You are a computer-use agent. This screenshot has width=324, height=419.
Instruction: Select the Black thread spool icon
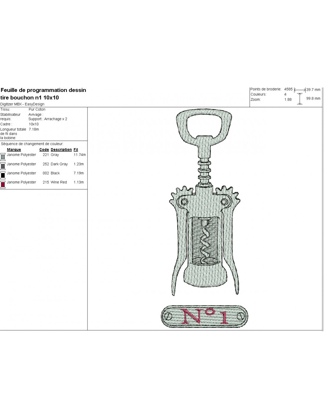[3, 175]
